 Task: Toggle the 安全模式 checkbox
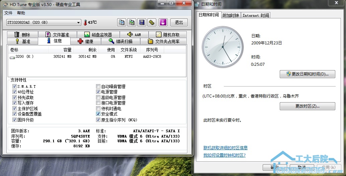pos(98,114)
